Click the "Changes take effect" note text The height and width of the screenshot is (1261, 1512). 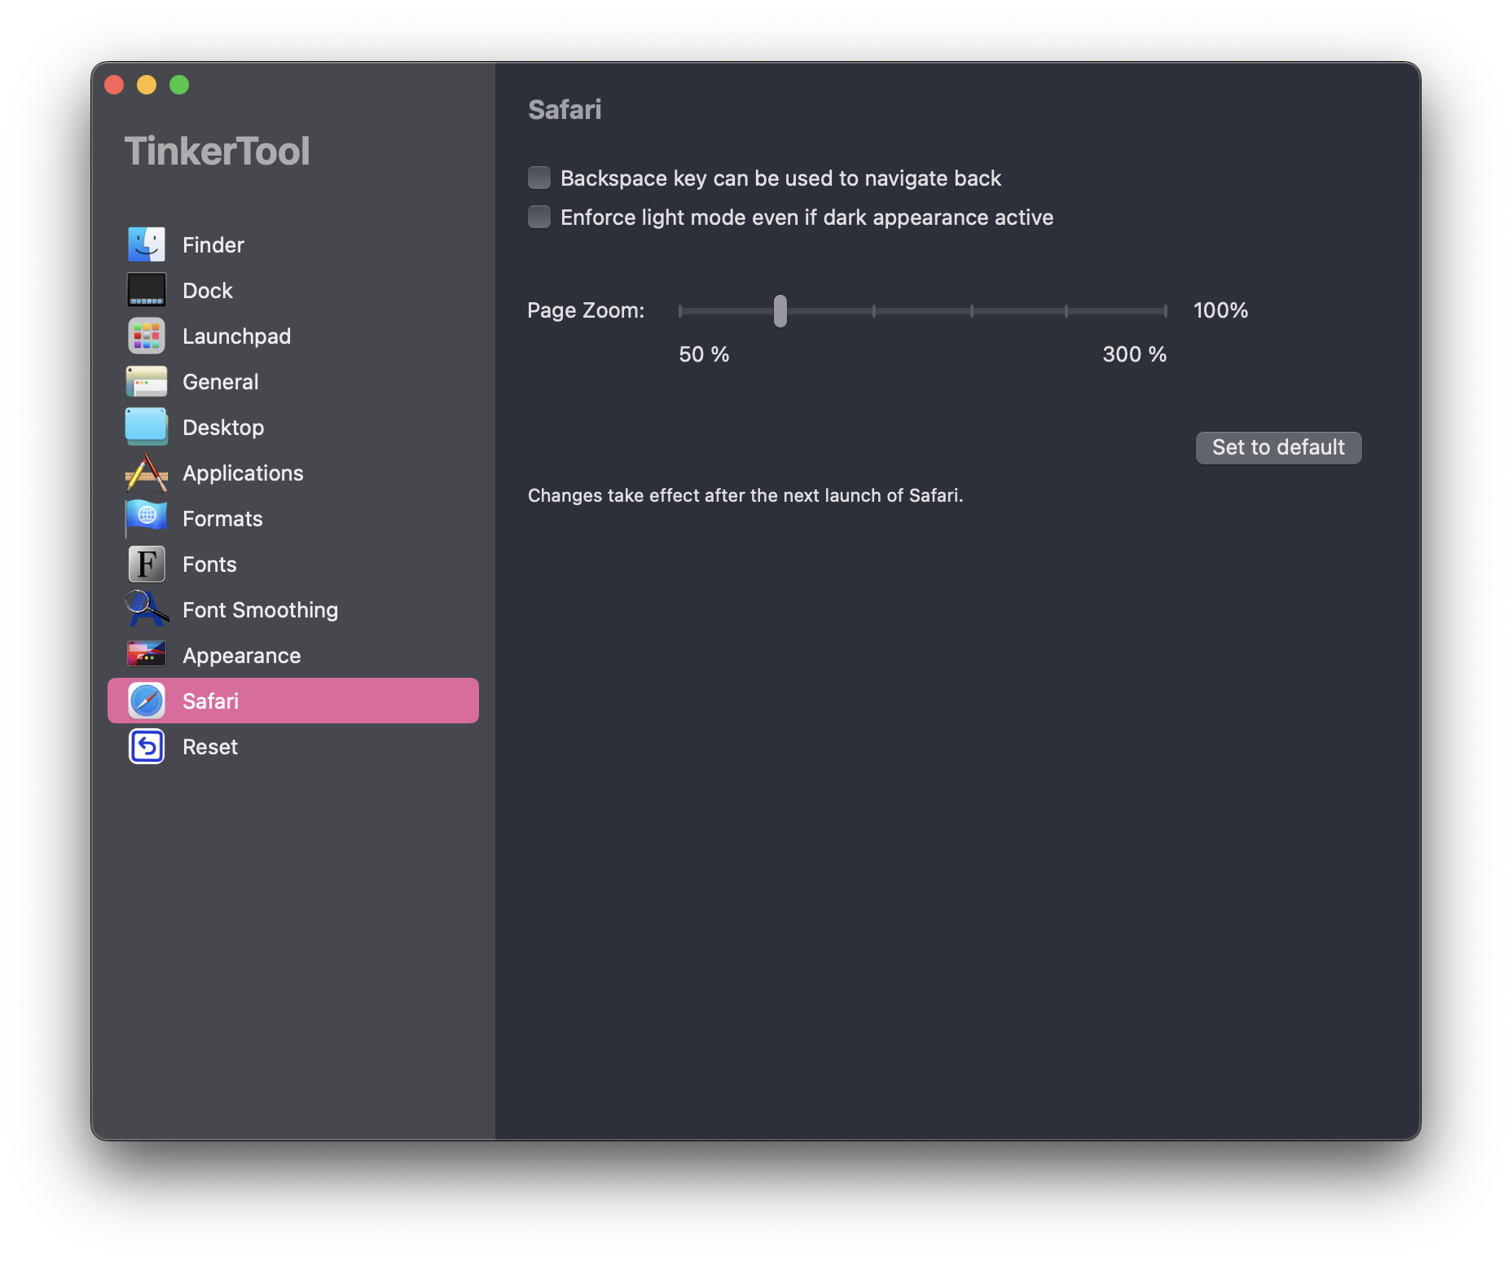(745, 495)
